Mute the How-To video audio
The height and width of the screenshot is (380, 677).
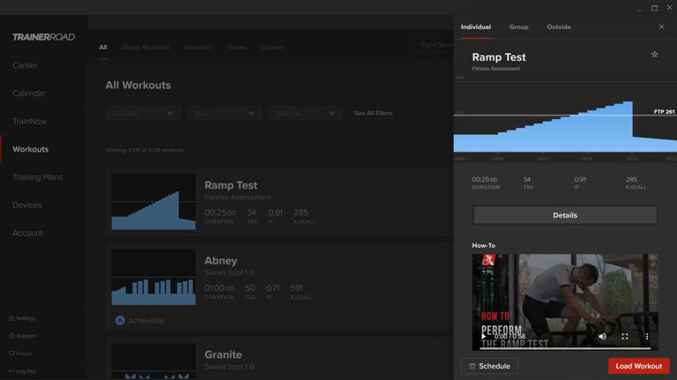(602, 337)
